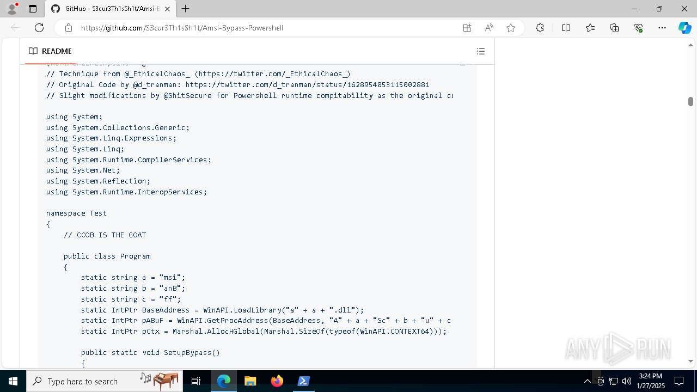Viewport: 697px width, 392px height.
Task: Open File Explorer from taskbar
Action: click(x=250, y=381)
